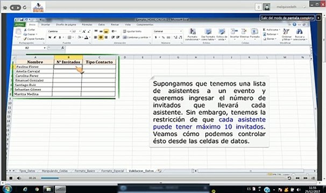Click the decrease decimals icon
The height and width of the screenshot is (193, 326).
tap(180, 38)
